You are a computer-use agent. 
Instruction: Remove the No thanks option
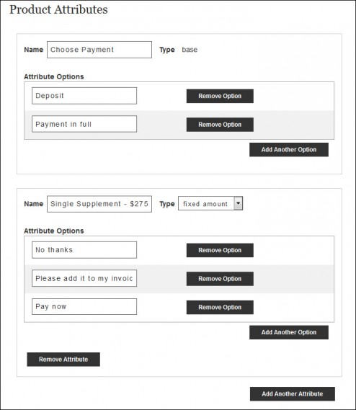pyautogui.click(x=220, y=250)
